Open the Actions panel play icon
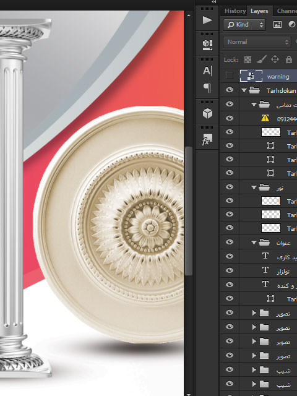 click(x=207, y=20)
